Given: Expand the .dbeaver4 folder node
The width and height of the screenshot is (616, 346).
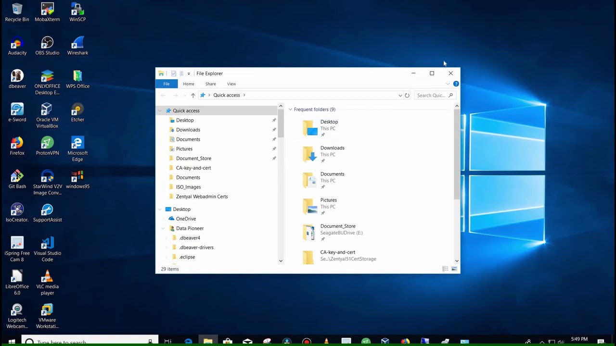Looking at the screenshot, I should [x=167, y=238].
